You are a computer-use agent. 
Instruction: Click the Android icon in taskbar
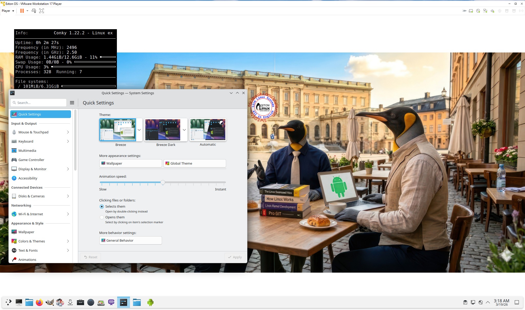coord(150,302)
